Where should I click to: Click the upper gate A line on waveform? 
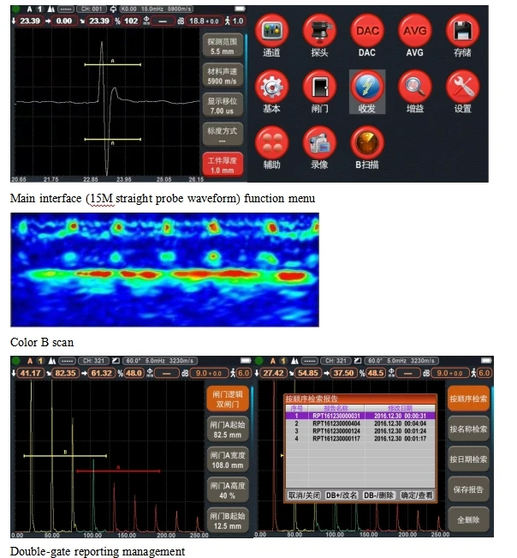click(113, 65)
